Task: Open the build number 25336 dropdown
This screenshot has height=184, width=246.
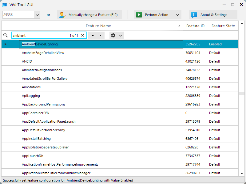Action: 37,15
